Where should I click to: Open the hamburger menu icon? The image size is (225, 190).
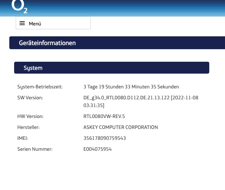pyautogui.click(x=22, y=23)
